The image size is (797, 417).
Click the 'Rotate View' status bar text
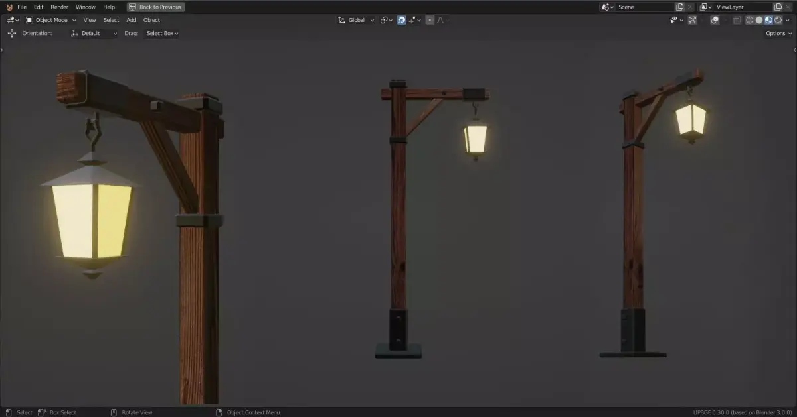pos(137,412)
